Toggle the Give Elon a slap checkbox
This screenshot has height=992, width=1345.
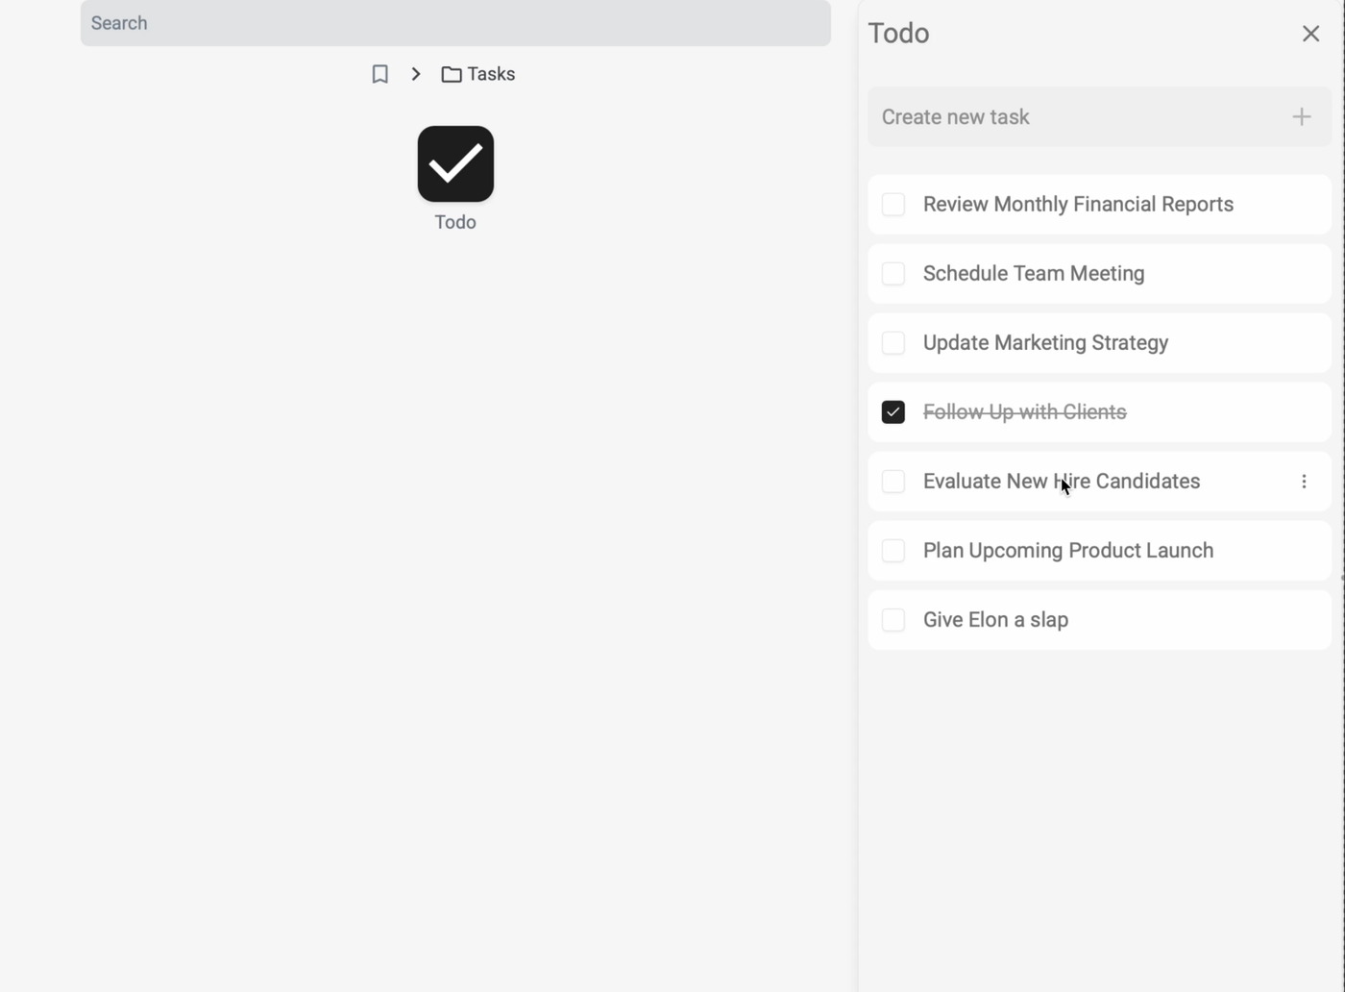pyautogui.click(x=893, y=620)
